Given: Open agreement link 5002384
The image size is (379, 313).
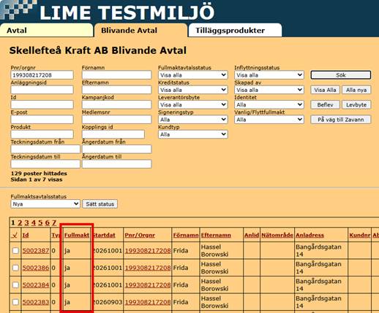Looking at the screenshot, I should pyautogui.click(x=36, y=285).
